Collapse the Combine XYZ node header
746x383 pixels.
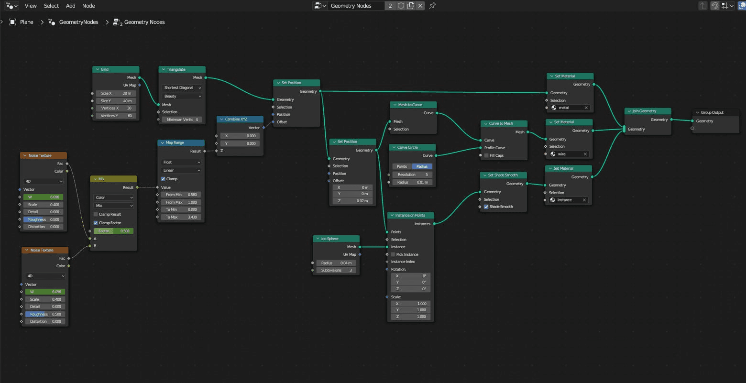pyautogui.click(x=221, y=119)
